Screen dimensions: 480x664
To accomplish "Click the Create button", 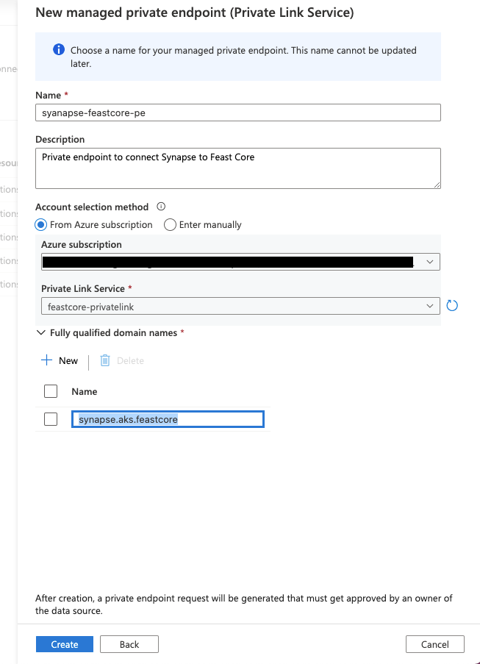I will pyautogui.click(x=65, y=644).
